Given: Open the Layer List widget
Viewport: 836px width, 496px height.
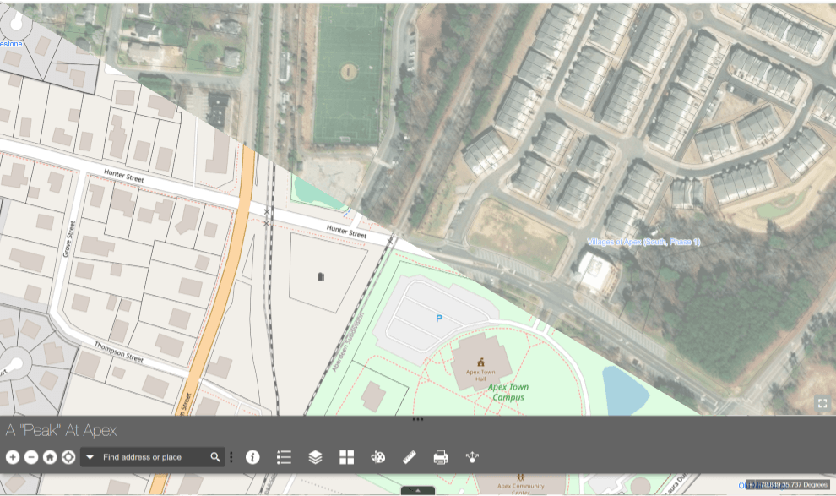Looking at the screenshot, I should click(x=315, y=457).
